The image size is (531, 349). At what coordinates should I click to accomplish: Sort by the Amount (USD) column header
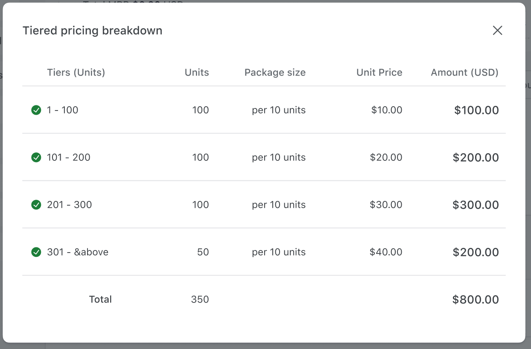pyautogui.click(x=464, y=73)
